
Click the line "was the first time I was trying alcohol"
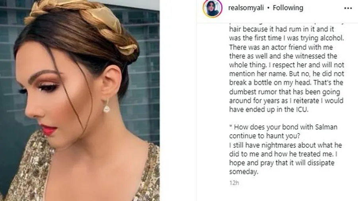click(286, 39)
